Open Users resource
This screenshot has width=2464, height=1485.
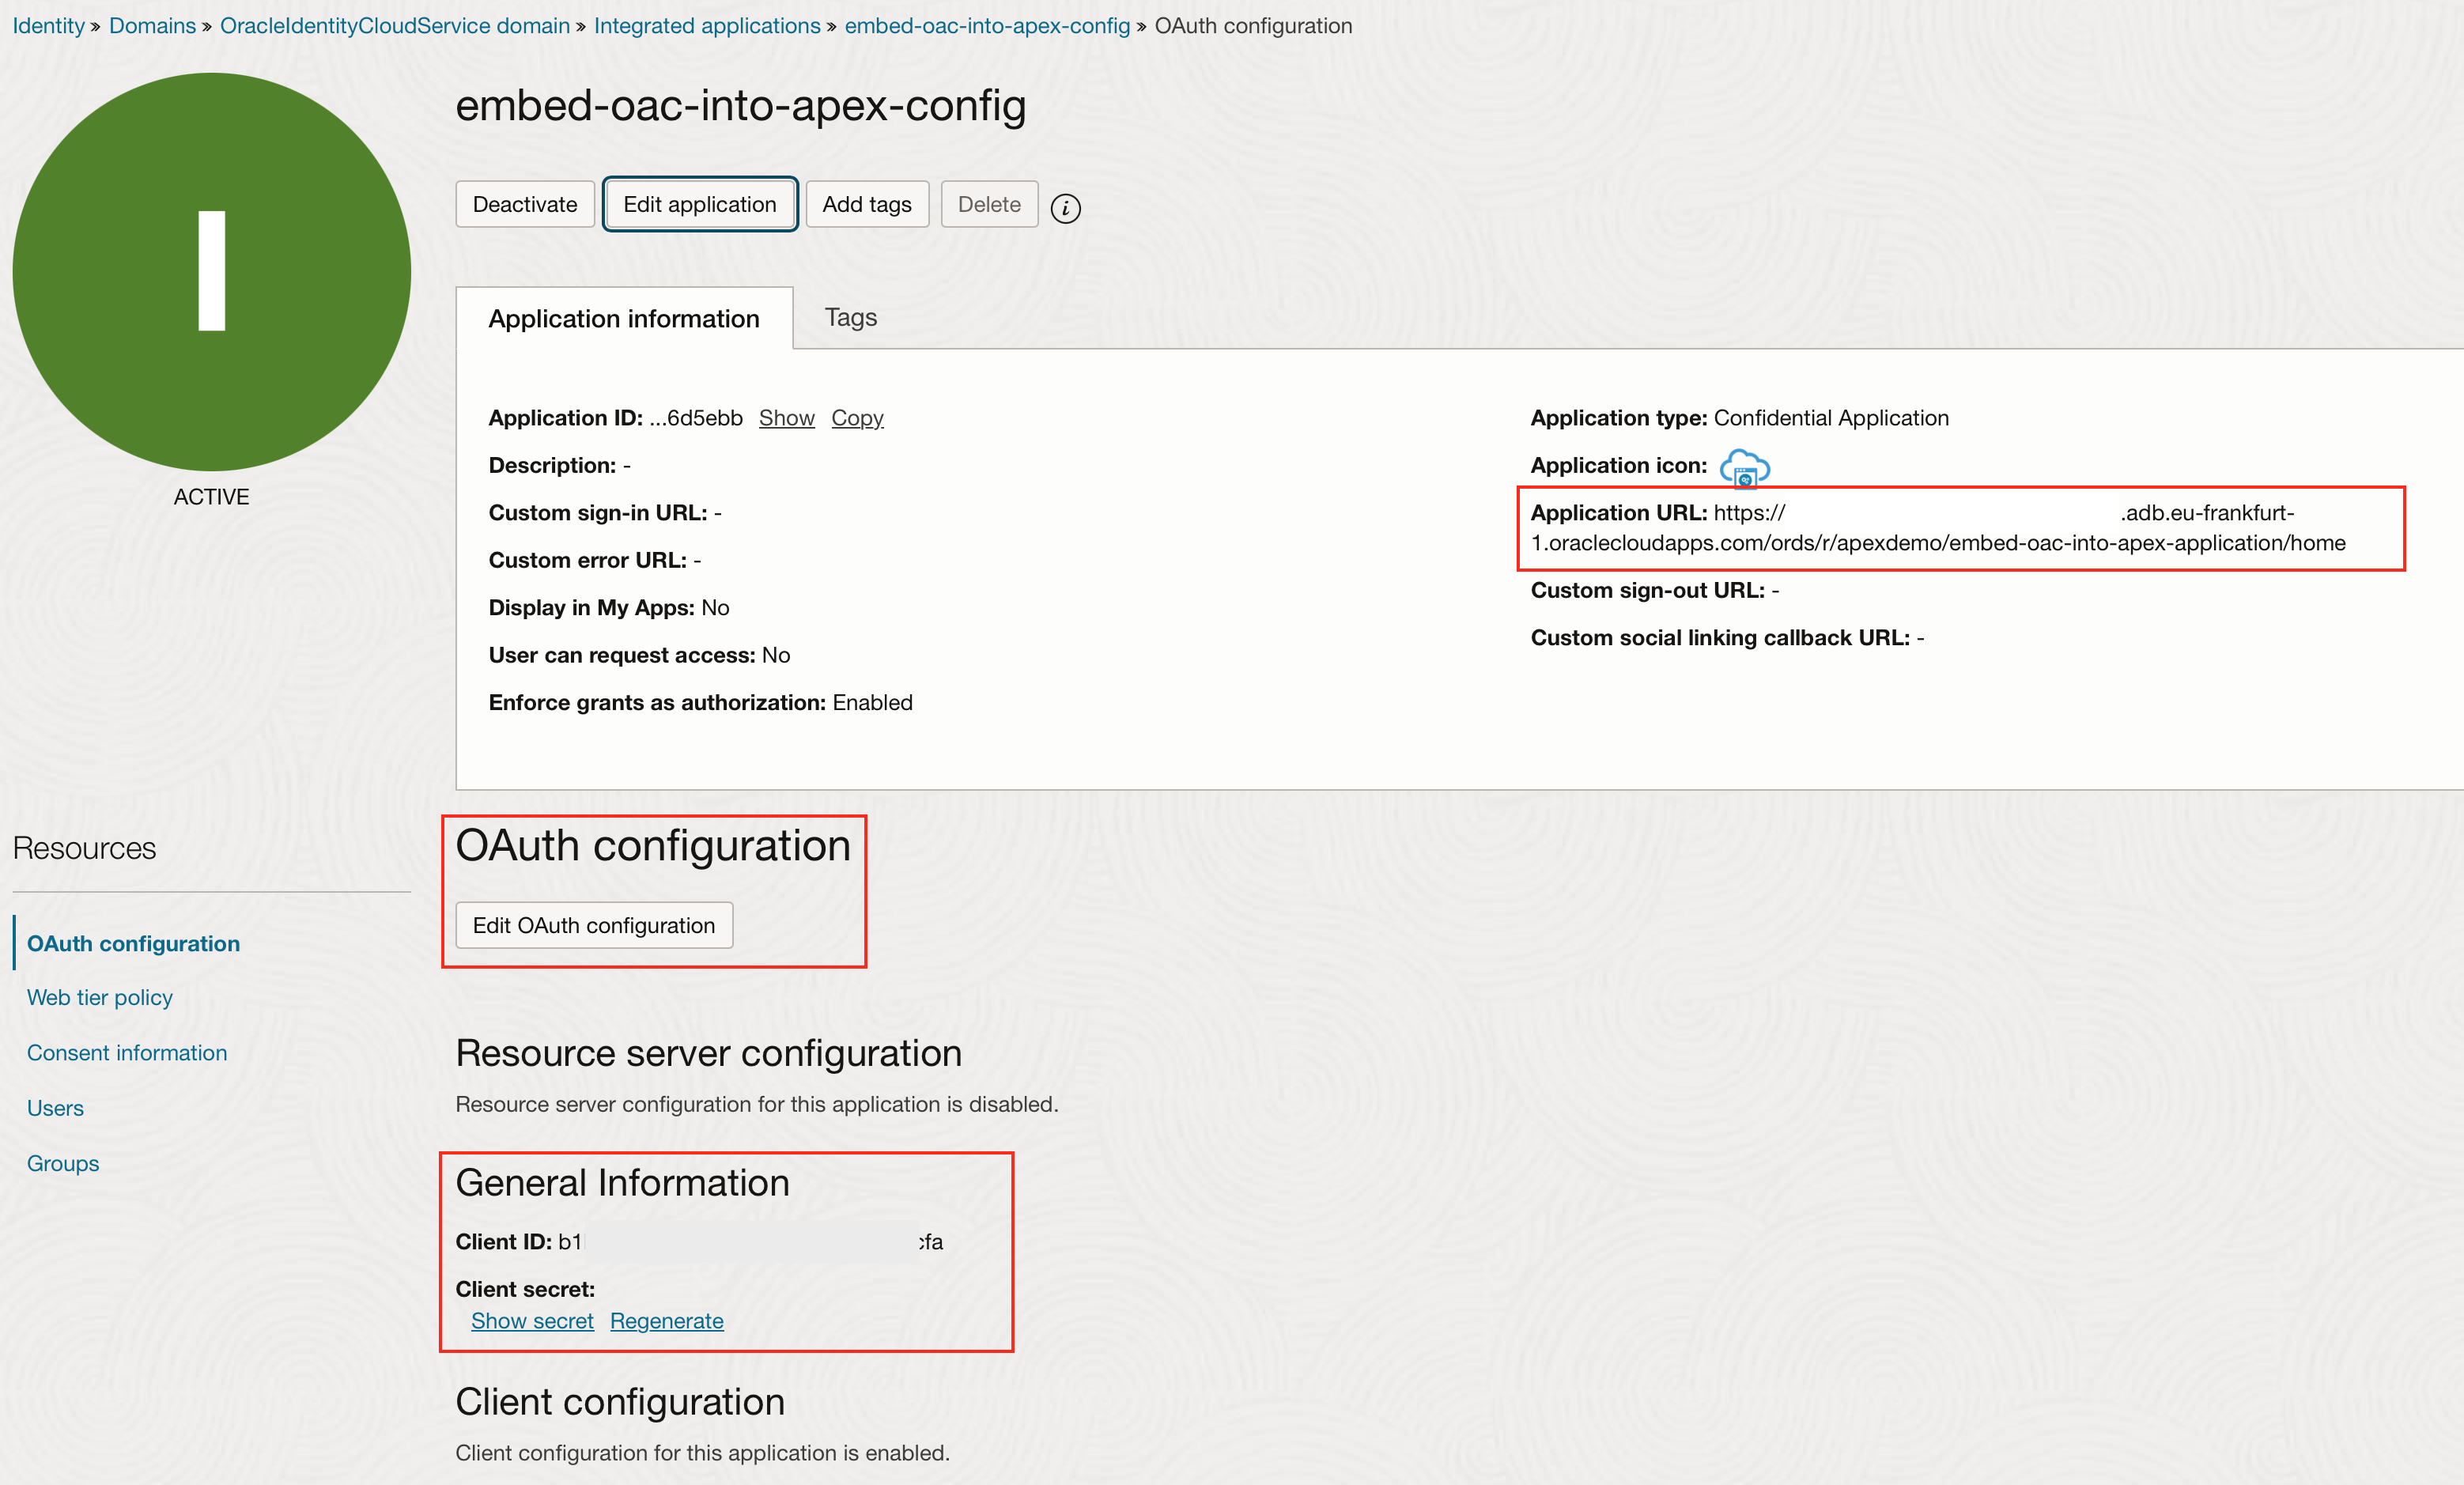click(x=55, y=1108)
